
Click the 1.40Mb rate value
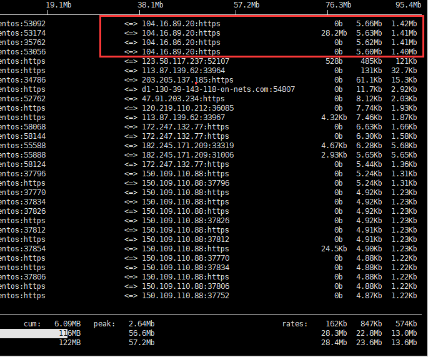tap(404, 52)
